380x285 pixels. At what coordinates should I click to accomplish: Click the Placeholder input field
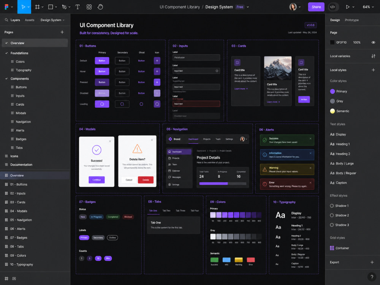click(196, 57)
